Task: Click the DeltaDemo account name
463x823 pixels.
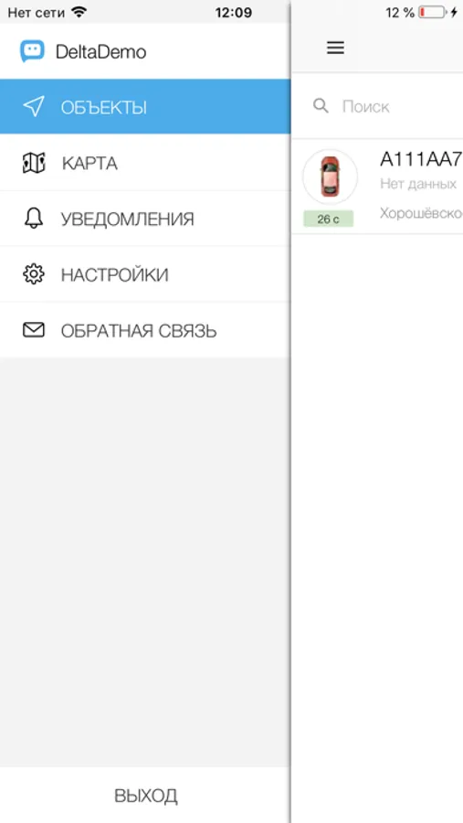Action: 101,51
